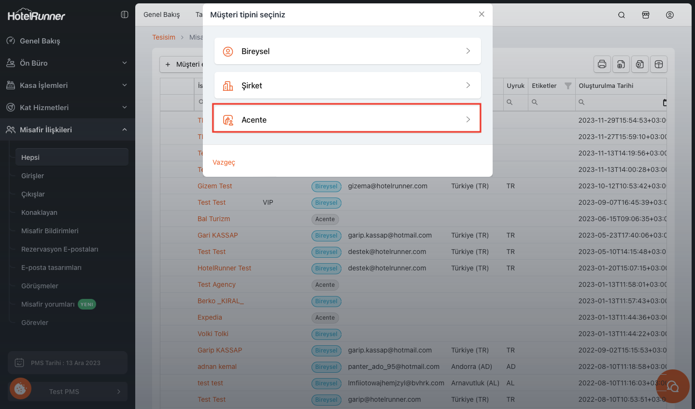Expand the Kasa İşlemleri section
The width and height of the screenshot is (695, 409).
[67, 85]
